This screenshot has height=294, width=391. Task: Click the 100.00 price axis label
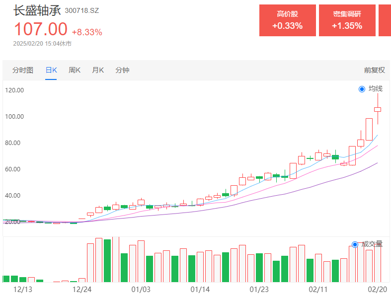click(14, 116)
